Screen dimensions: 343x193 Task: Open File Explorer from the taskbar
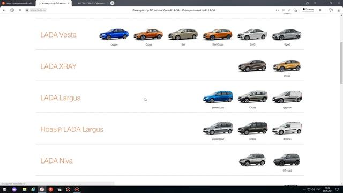coord(24,189)
